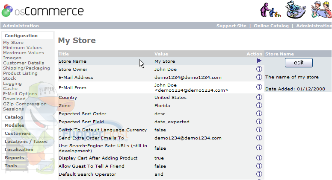Expand the Configuration menu heading

click(21, 36)
